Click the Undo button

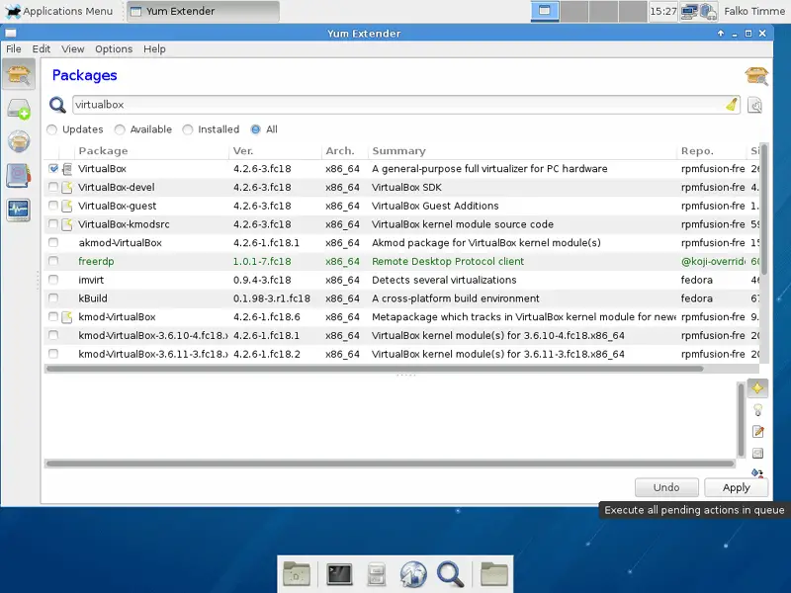pos(666,487)
